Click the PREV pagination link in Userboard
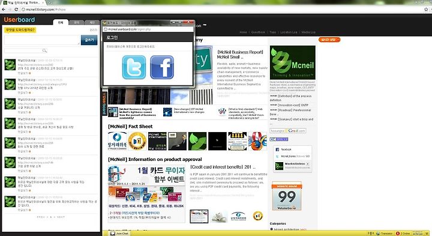 pos(41,217)
